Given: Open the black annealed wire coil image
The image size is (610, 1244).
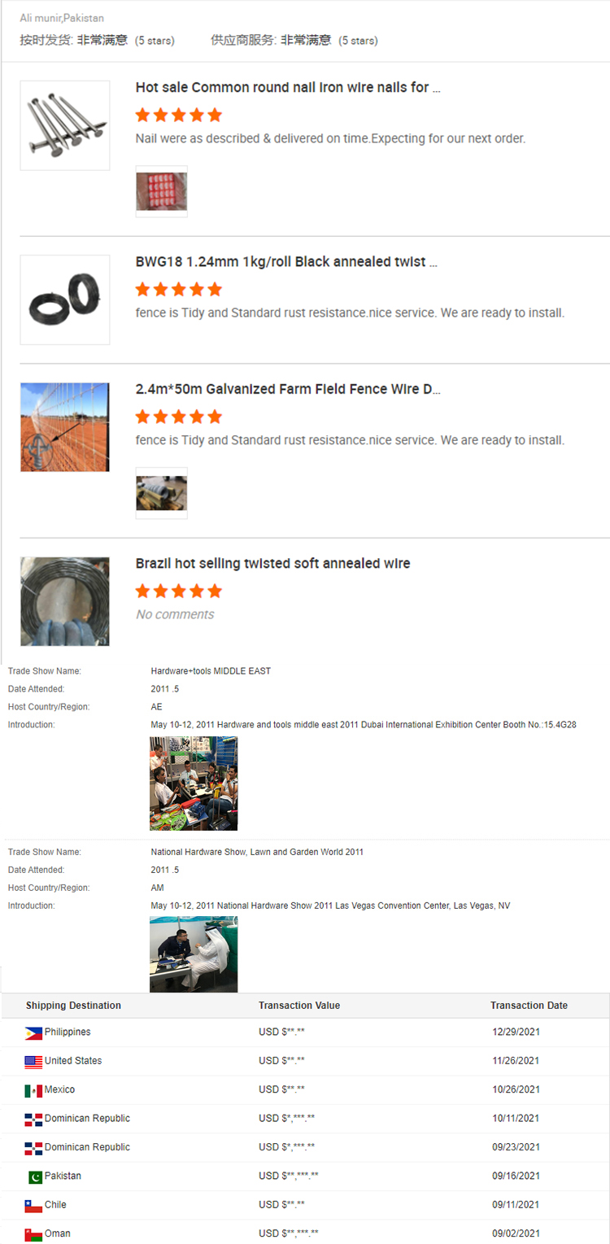Looking at the screenshot, I should click(x=65, y=299).
